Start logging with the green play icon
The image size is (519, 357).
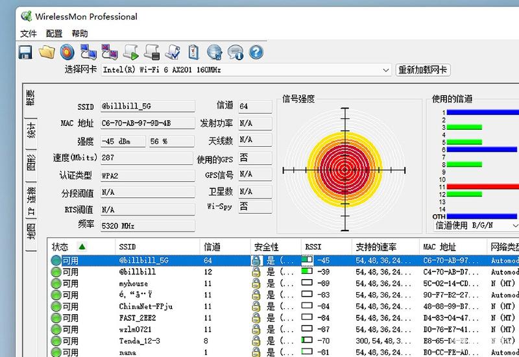point(131,52)
